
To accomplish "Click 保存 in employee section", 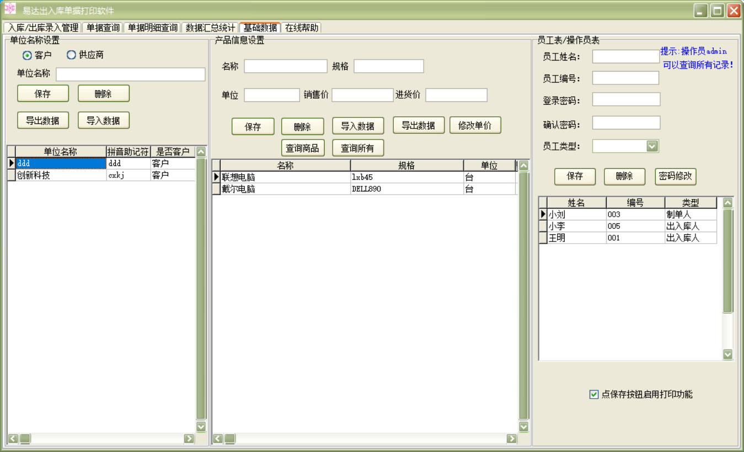I will tap(575, 176).
